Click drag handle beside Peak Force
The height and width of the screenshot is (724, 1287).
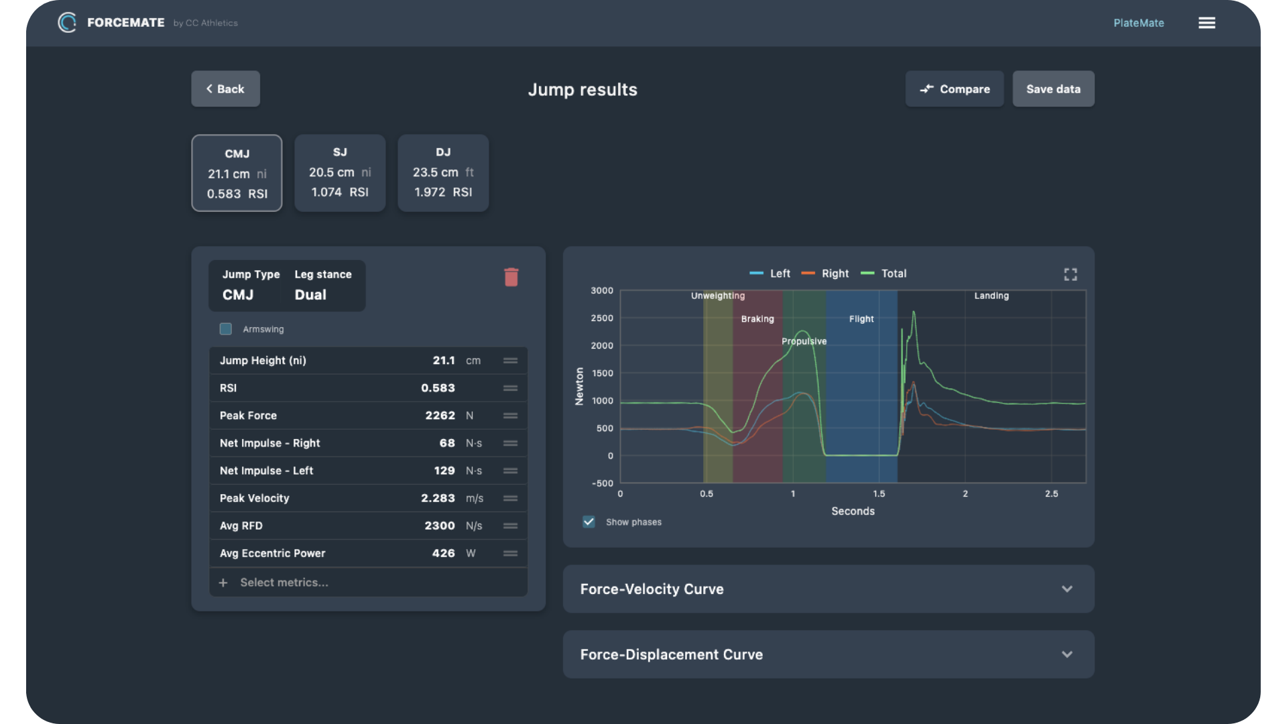(x=510, y=416)
